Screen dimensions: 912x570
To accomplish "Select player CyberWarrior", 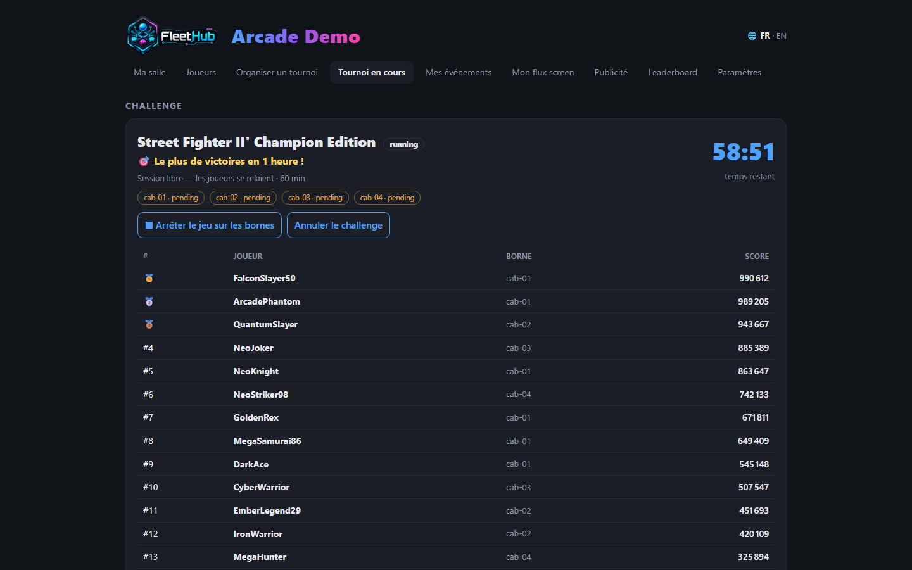I will tap(262, 487).
